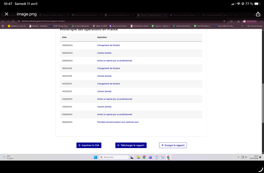Screen dimensions: 264x173
Task: Open File Explorer from the taskbar
Action: pos(138,157)
